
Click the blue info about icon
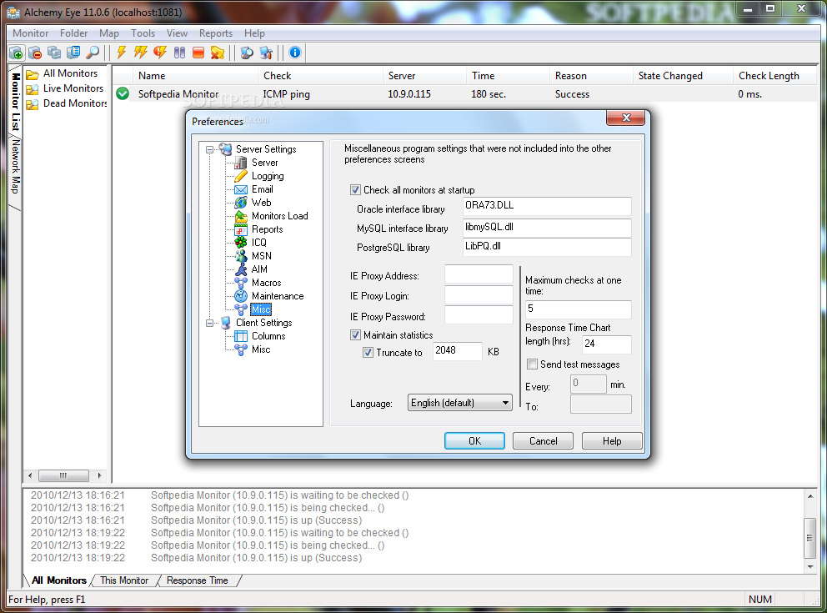click(x=295, y=53)
